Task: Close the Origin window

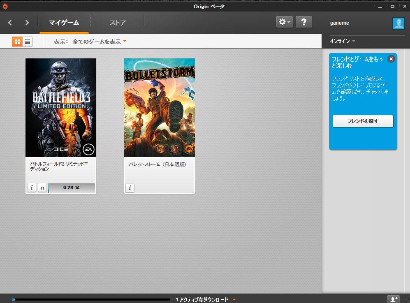Action: click(405, 7)
